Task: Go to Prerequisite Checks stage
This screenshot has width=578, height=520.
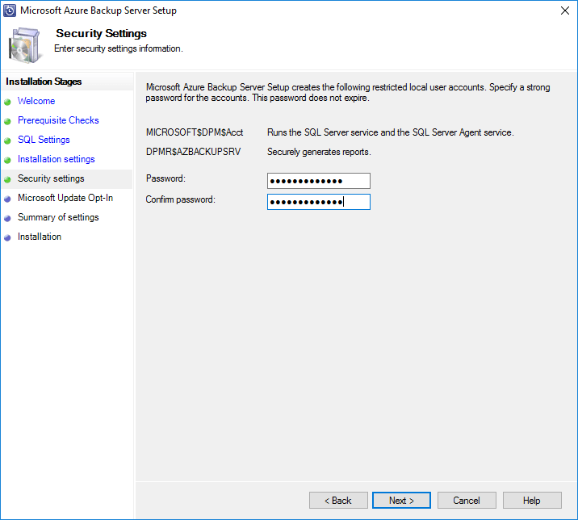Action: pos(58,120)
